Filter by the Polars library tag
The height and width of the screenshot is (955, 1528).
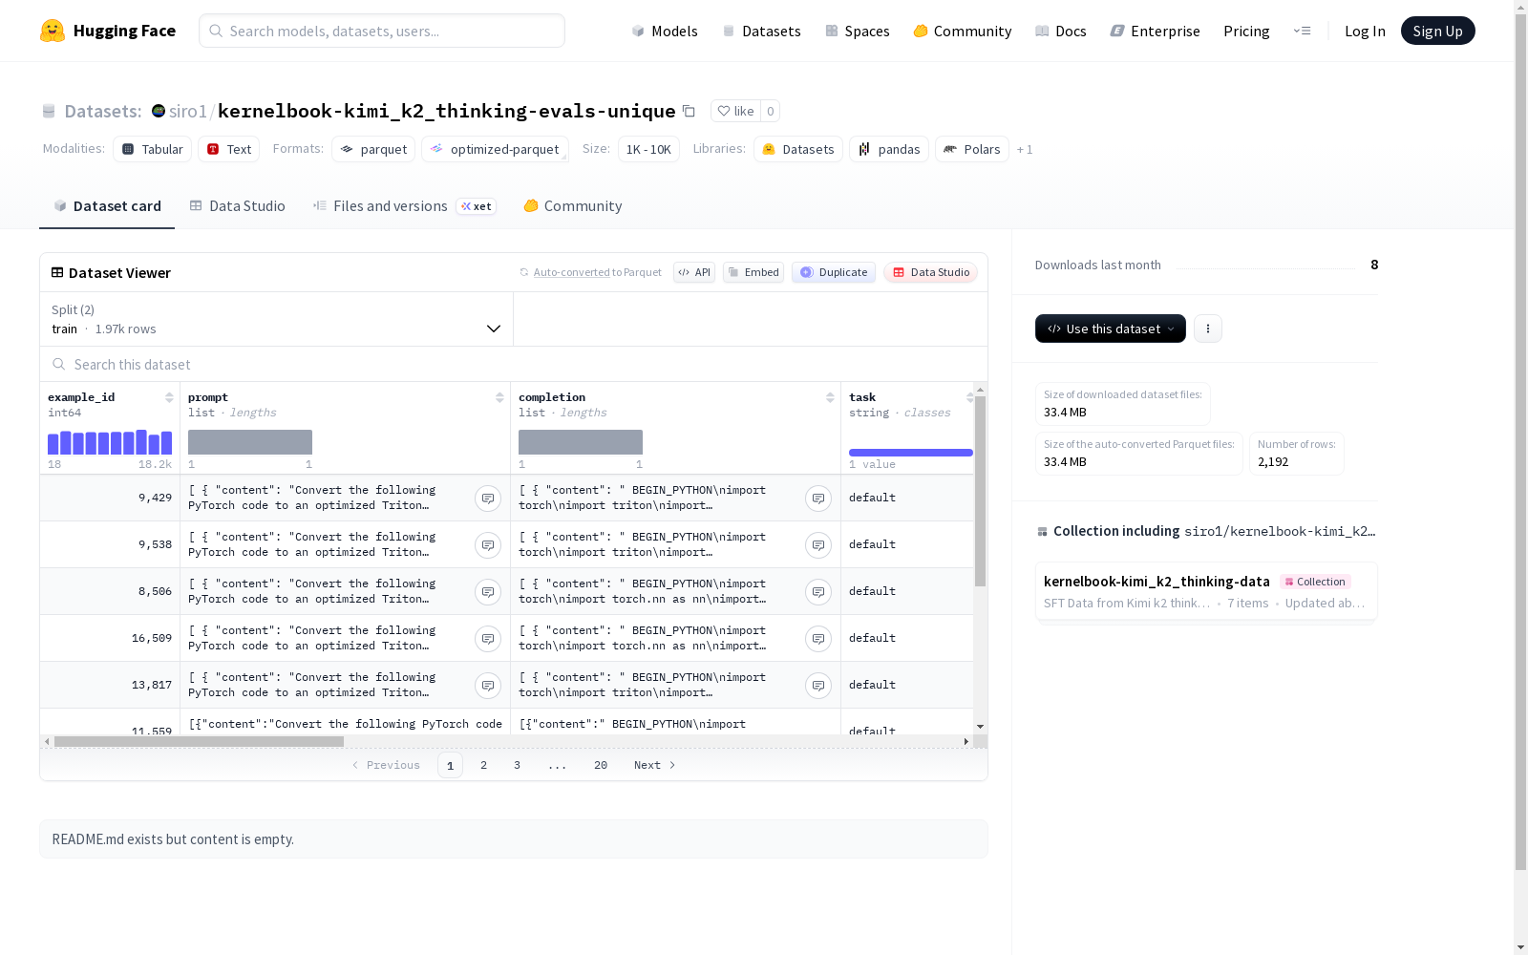(x=972, y=149)
